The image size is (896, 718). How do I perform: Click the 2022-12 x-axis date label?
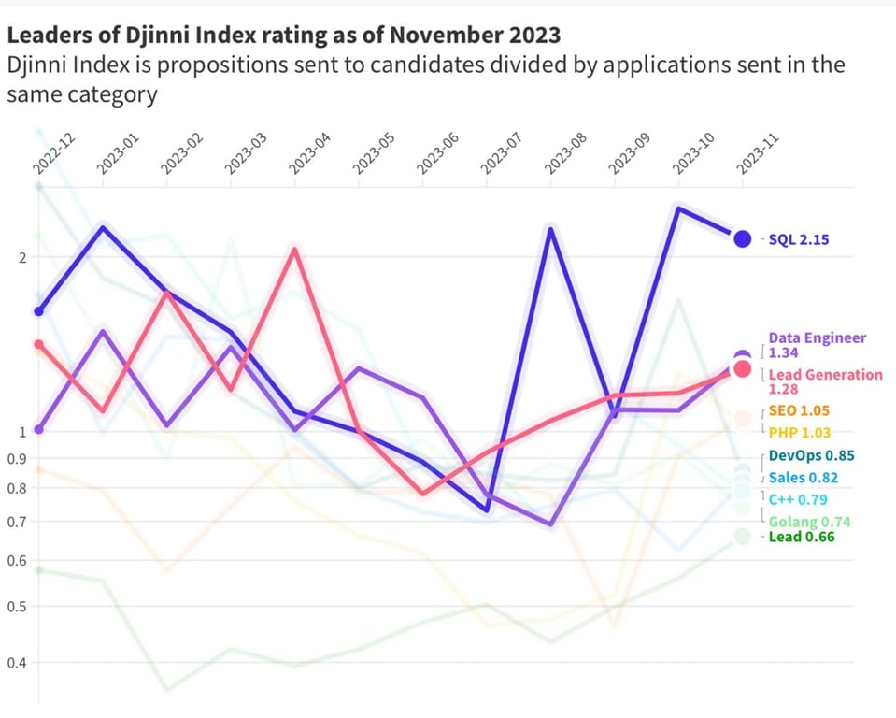pyautogui.click(x=54, y=154)
